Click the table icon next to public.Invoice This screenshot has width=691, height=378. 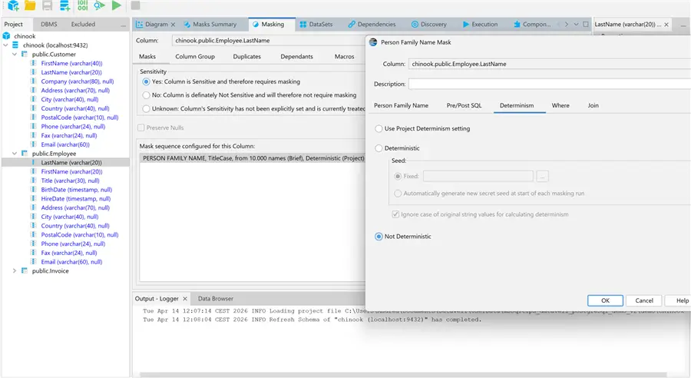(25, 270)
